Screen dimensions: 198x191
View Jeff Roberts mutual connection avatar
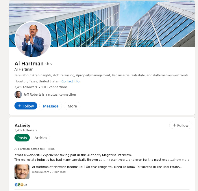click(18, 94)
